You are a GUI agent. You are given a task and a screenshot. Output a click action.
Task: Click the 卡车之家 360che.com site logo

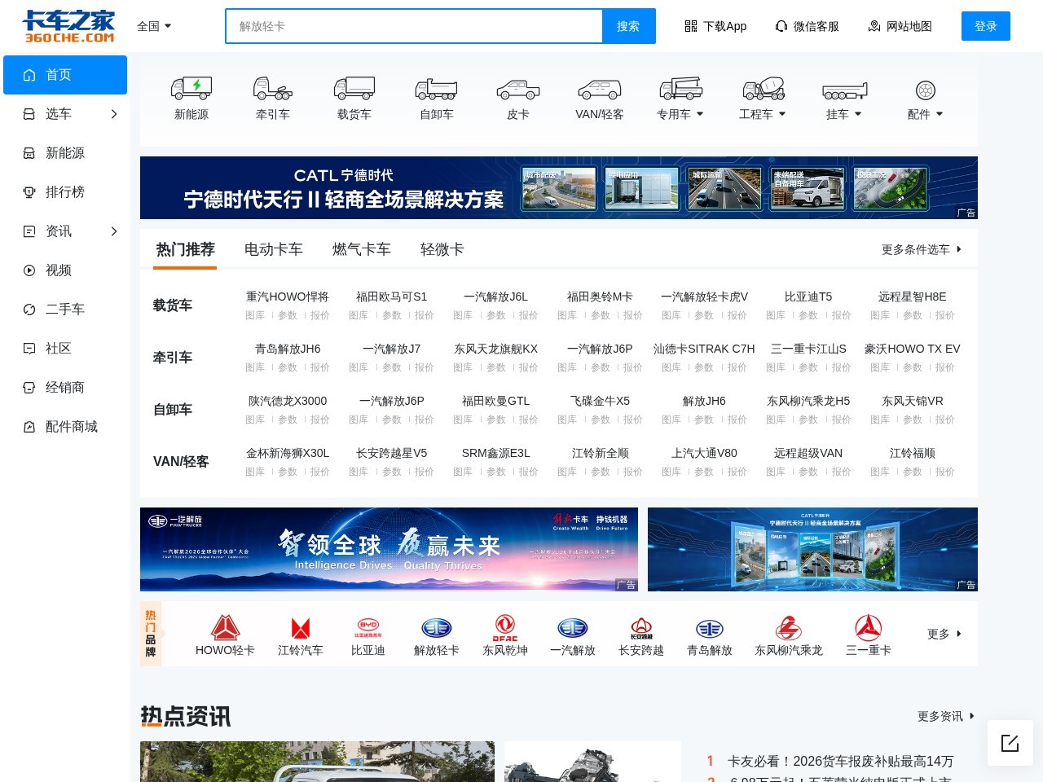point(69,26)
